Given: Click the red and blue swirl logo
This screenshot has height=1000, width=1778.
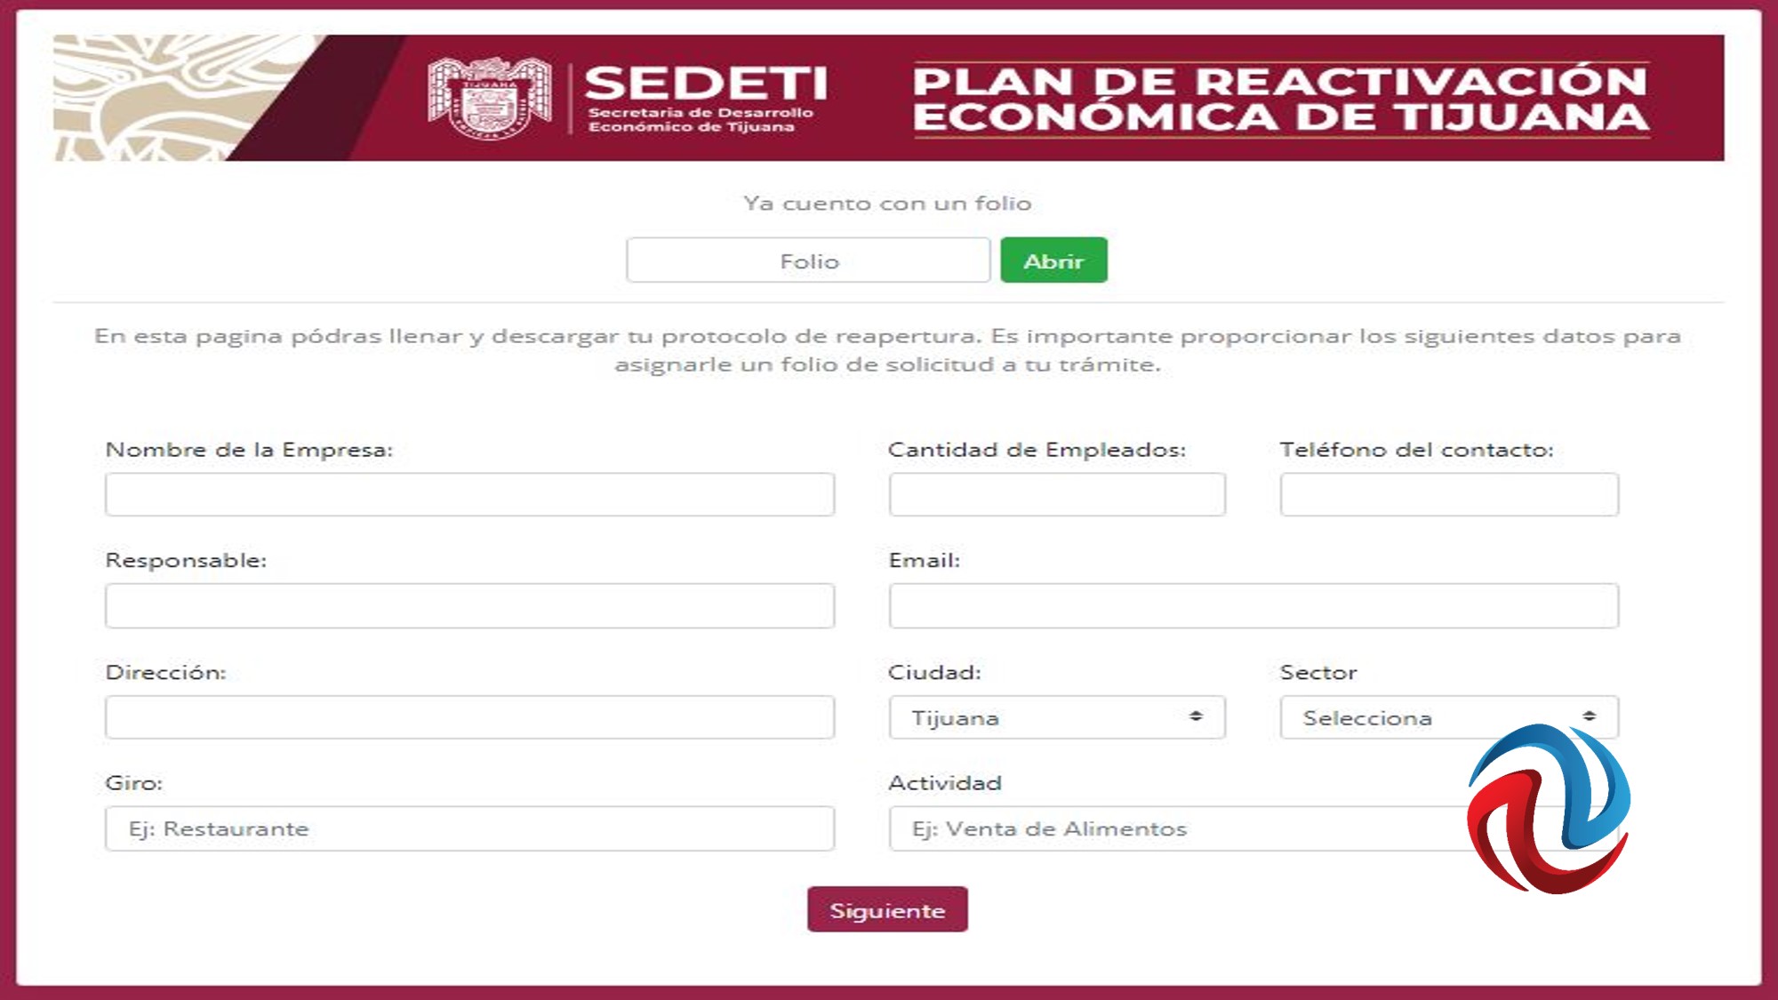Looking at the screenshot, I should tap(1548, 808).
